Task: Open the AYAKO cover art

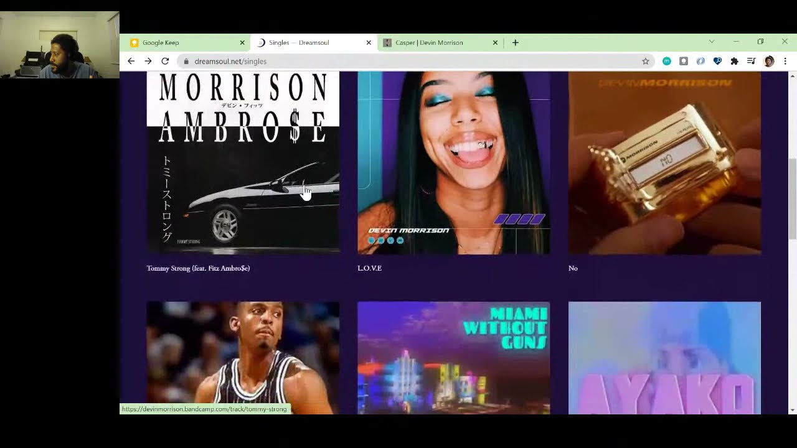Action: (664, 358)
